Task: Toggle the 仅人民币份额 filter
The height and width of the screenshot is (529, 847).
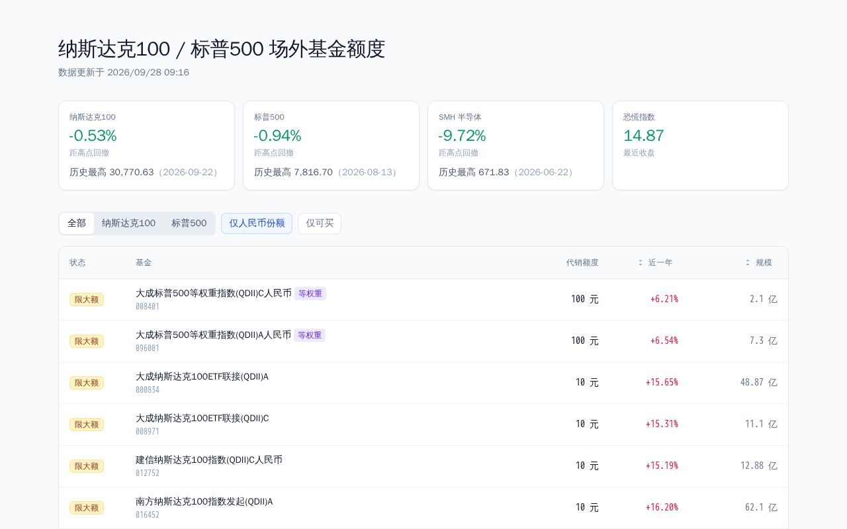Action: pyautogui.click(x=257, y=224)
